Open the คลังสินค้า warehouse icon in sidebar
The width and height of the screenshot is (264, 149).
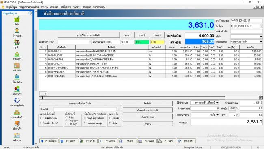17,124
